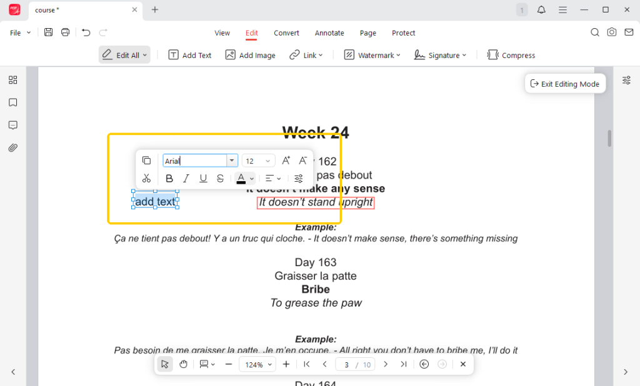Click Exit Editing Mode
This screenshot has width=640, height=386.
pos(565,84)
